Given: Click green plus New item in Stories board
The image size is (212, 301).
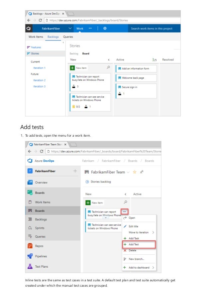Looking at the screenshot, I should pyautogui.click(x=72, y=68).
